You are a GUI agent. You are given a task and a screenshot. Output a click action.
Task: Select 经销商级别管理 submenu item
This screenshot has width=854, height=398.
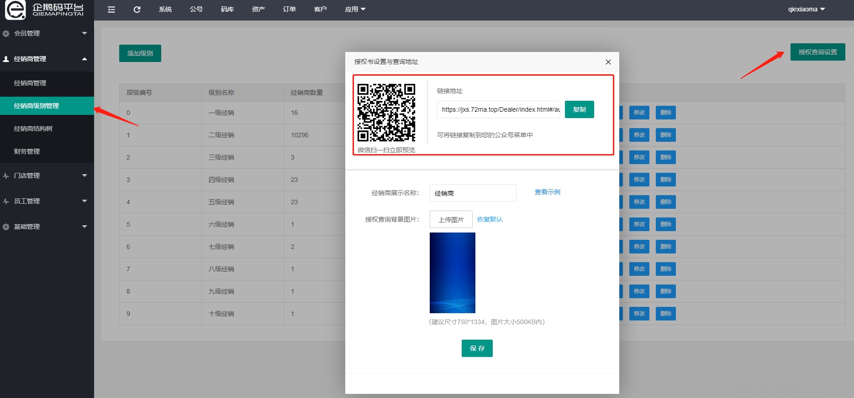[47, 106]
